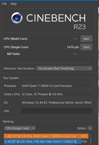This screenshot has width=99, height=145.
Task: Click the ranking list scroll-up arrow
Action: click(91, 135)
